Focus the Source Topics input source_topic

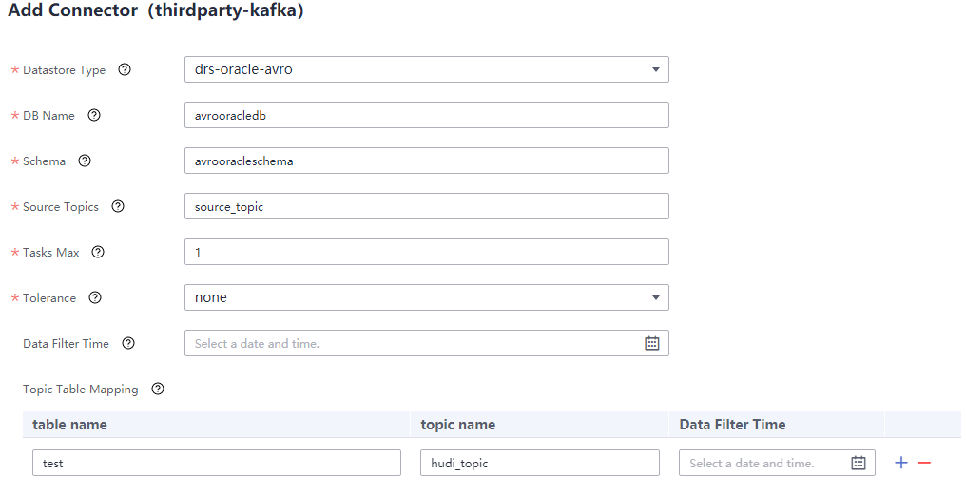coord(426,207)
